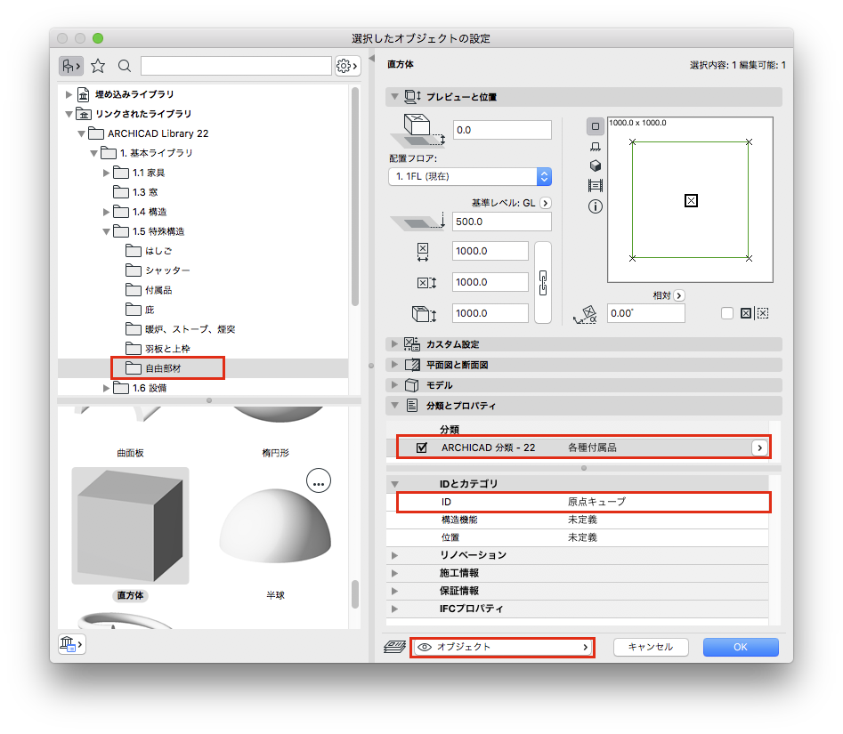Image resolution: width=843 pixels, height=734 pixels.
Task: Select the 自由部材 folder
Action: (163, 368)
